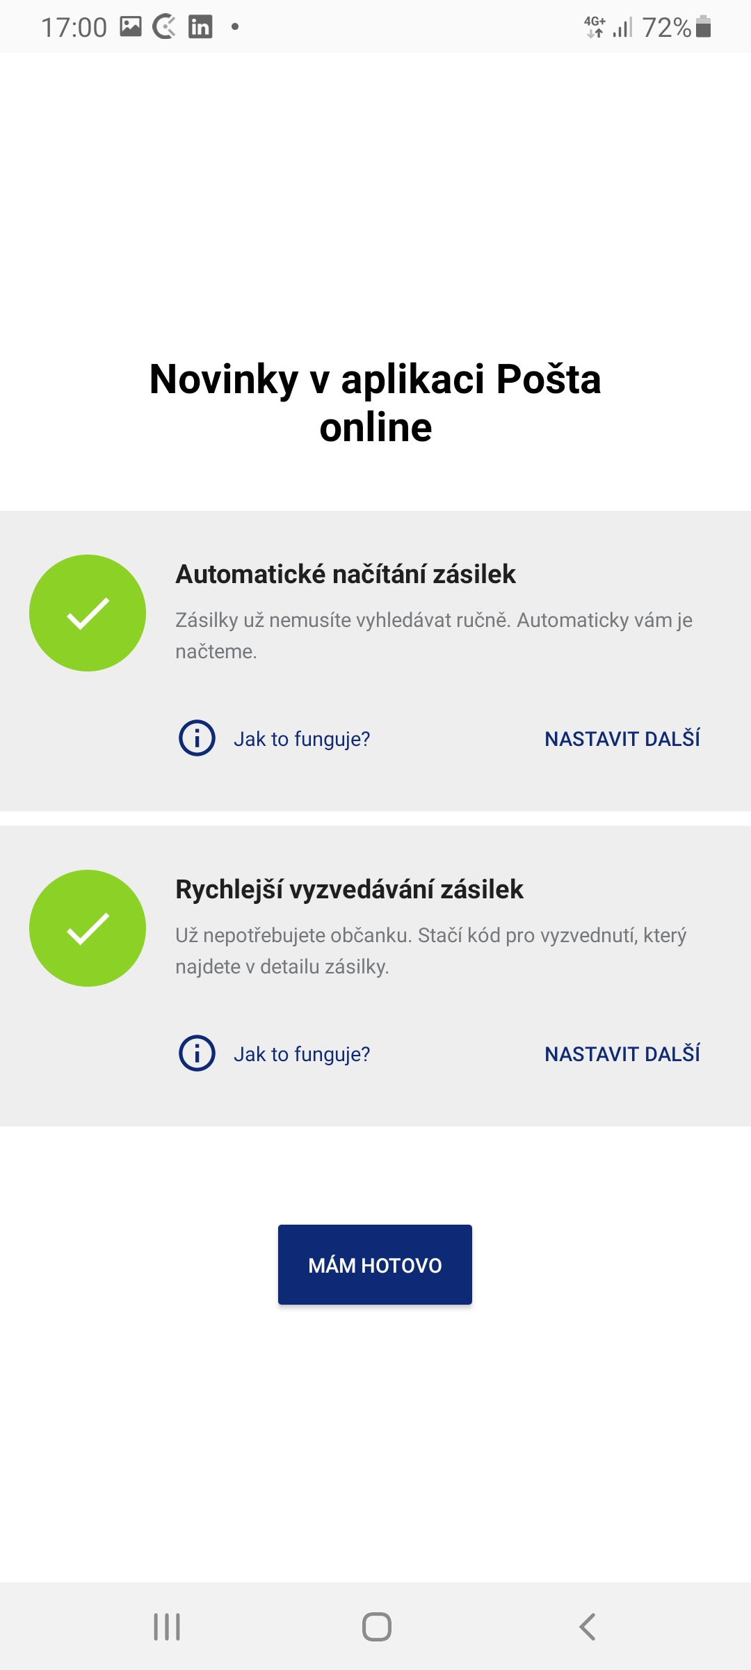Open recent apps navigation button
The image size is (751, 1670).
tap(167, 1627)
